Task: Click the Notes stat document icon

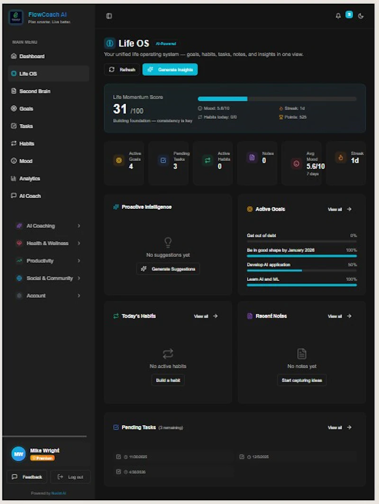Action: pyautogui.click(x=252, y=157)
